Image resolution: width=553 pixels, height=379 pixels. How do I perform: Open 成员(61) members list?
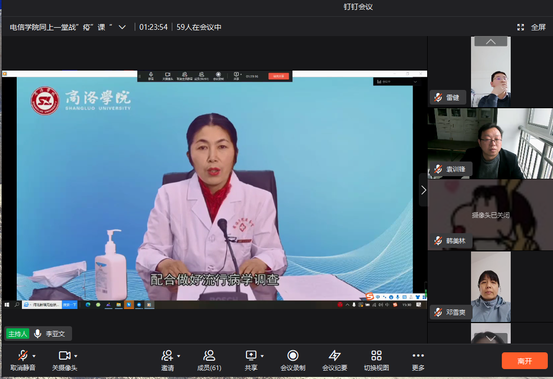pyautogui.click(x=209, y=356)
